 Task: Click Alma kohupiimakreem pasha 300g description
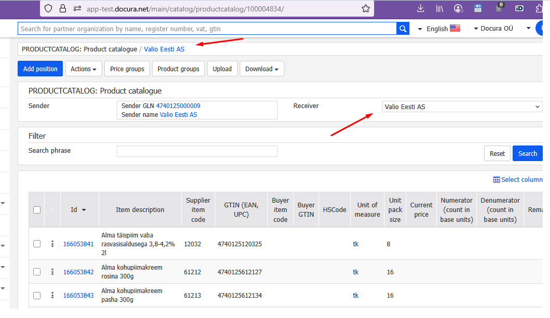[132, 295]
